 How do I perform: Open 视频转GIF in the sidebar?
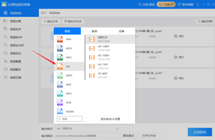click(x=19, y=37)
